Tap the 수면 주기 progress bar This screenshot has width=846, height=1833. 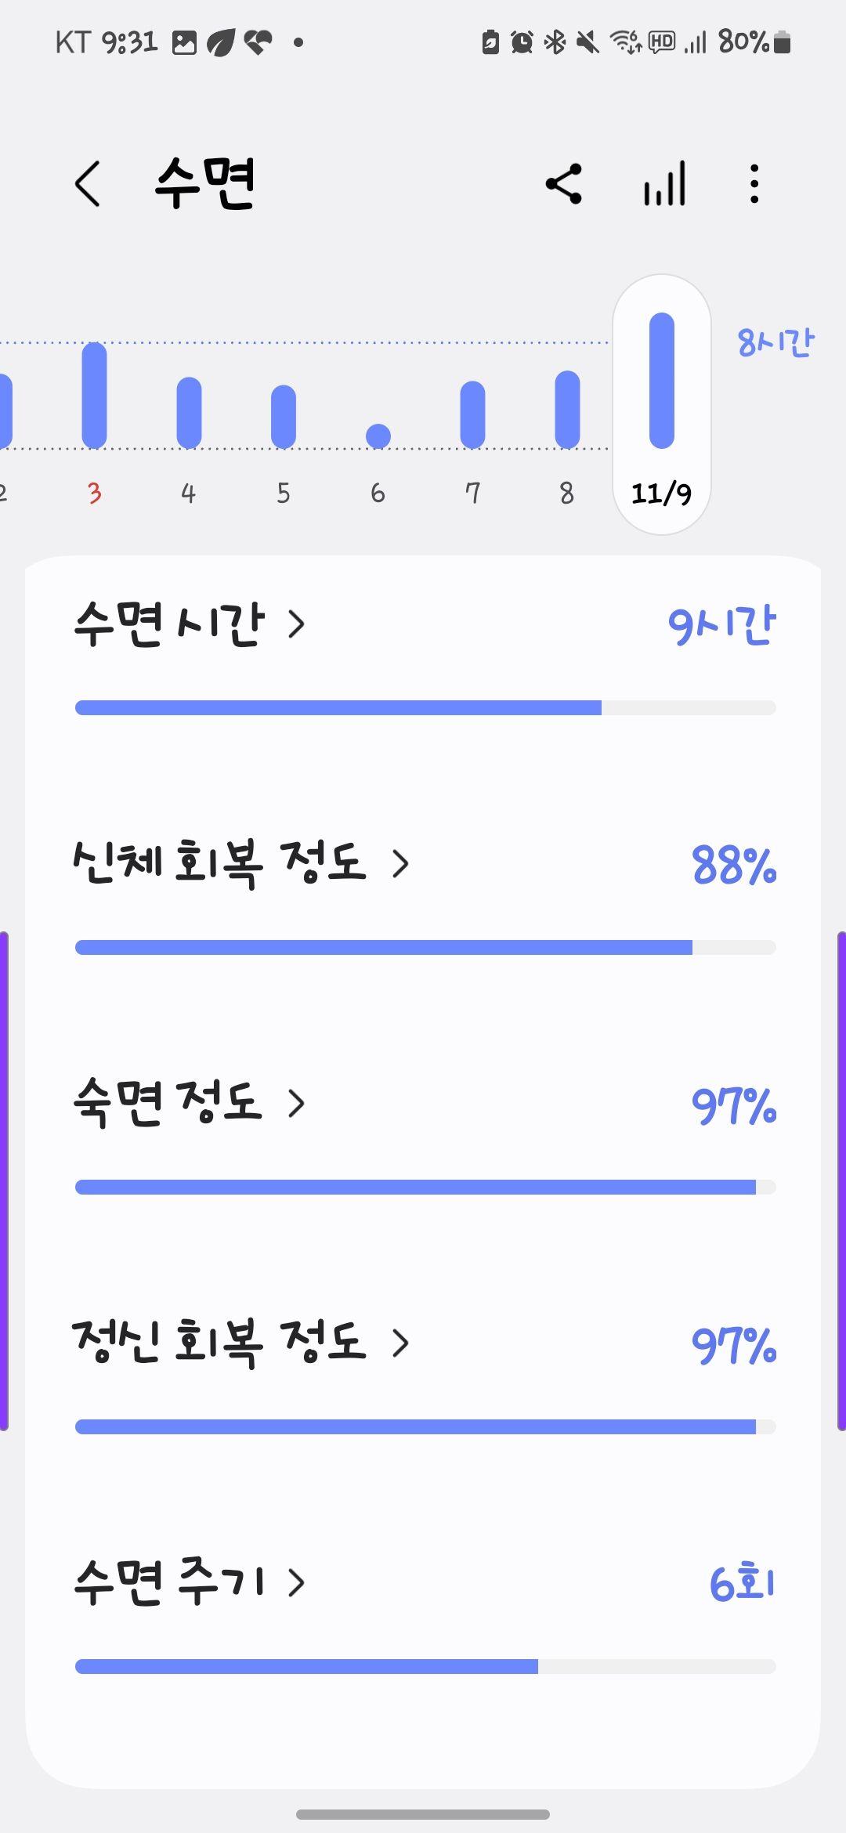(425, 1666)
